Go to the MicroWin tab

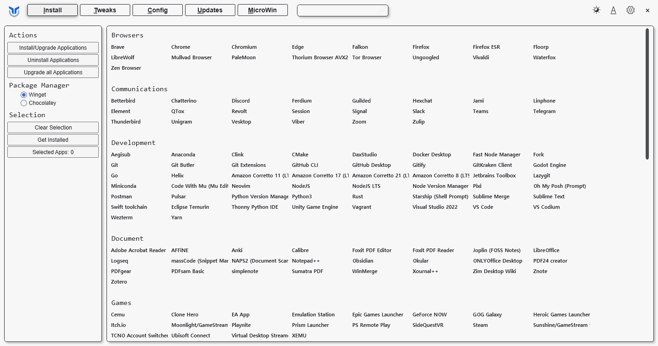tap(263, 10)
